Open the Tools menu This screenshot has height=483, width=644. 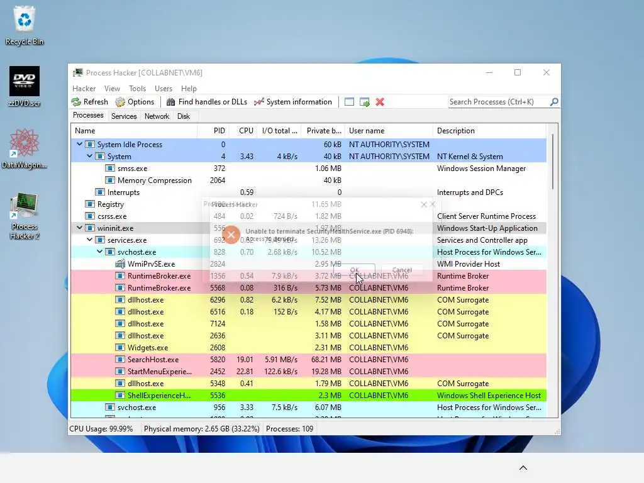137,88
